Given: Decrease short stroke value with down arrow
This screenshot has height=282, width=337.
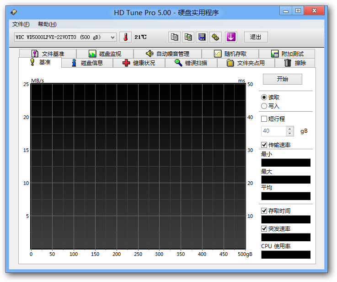Looking at the screenshot, I should tap(289, 134).
